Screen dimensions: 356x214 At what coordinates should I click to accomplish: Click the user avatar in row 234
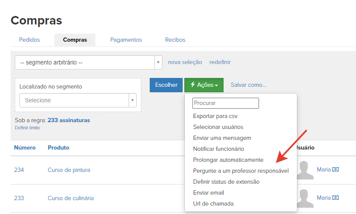click(x=305, y=170)
